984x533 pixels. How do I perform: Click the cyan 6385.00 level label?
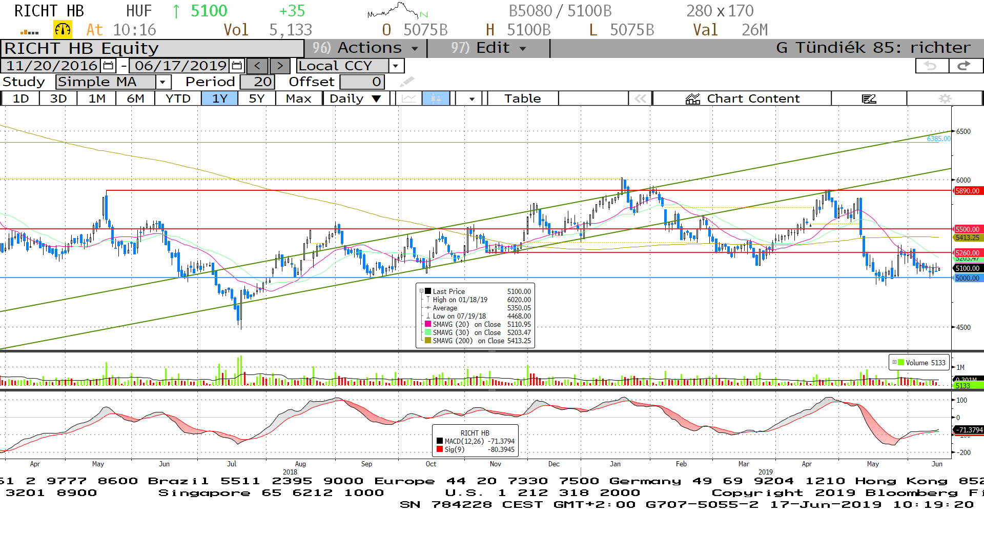pyautogui.click(x=938, y=139)
